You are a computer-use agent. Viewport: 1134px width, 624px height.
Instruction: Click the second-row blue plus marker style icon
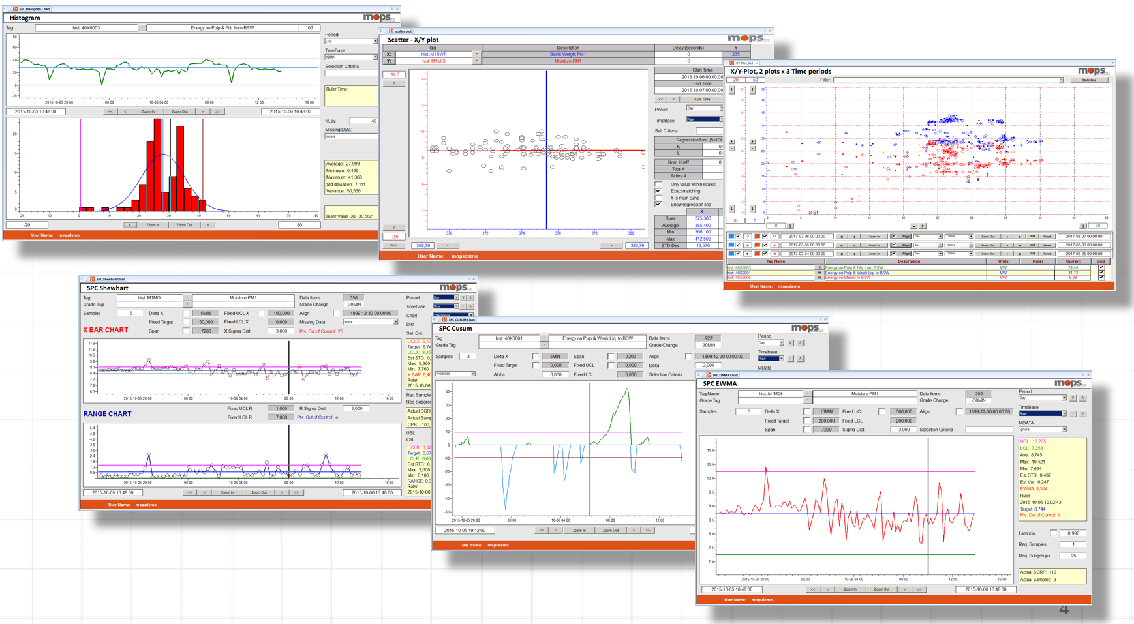point(748,245)
